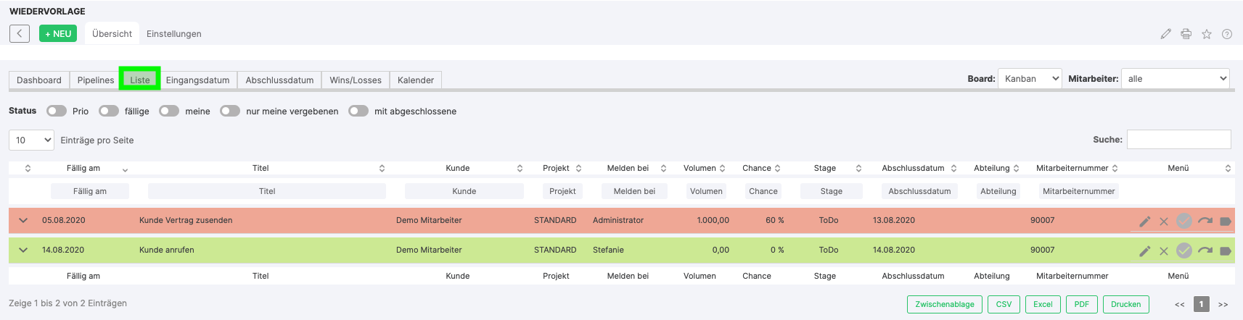Open help via the question mark icon

pyautogui.click(x=1226, y=34)
